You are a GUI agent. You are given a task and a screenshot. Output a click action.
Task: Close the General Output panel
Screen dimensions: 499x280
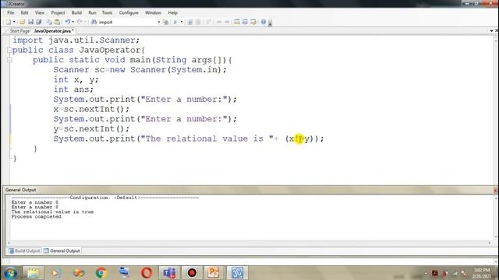point(496,190)
